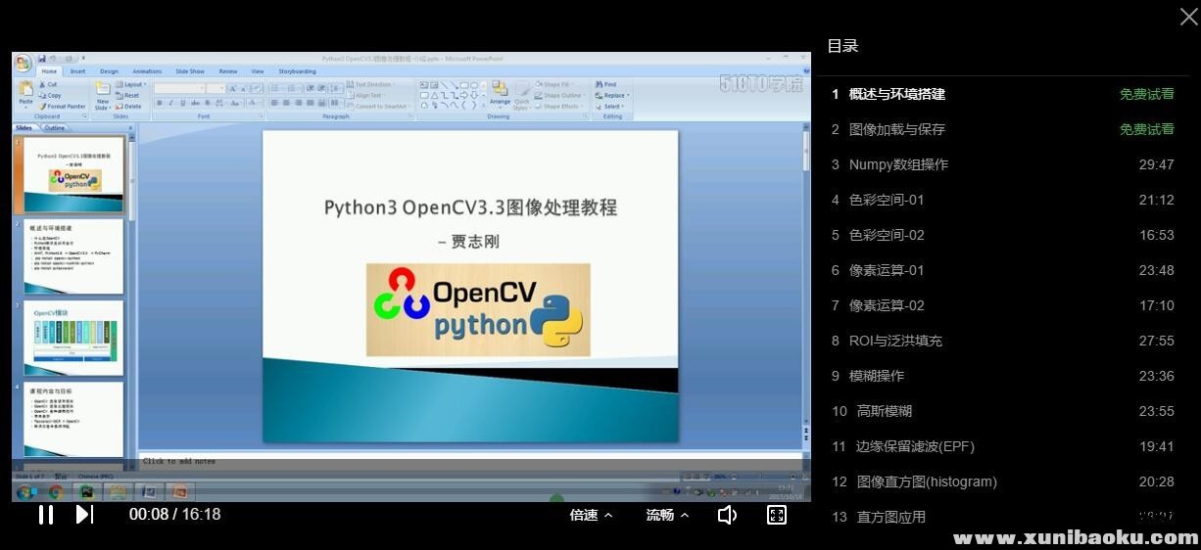Mute the video sound

pyautogui.click(x=727, y=515)
